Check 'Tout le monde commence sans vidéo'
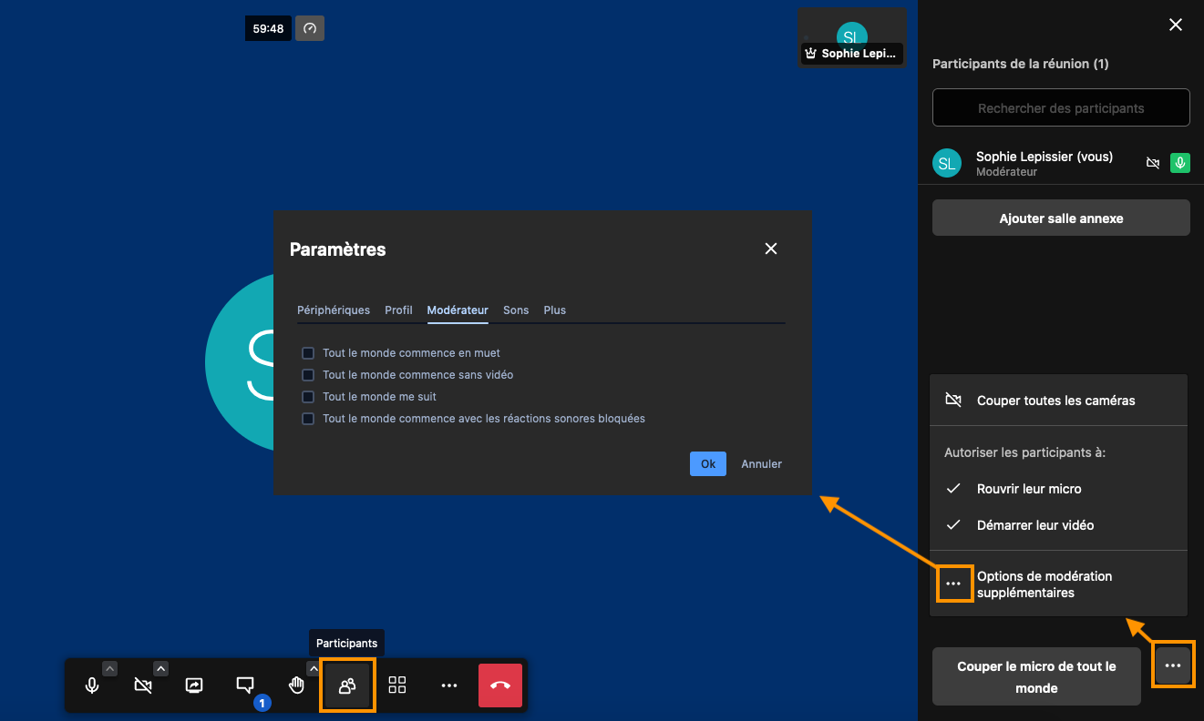 tap(308, 375)
